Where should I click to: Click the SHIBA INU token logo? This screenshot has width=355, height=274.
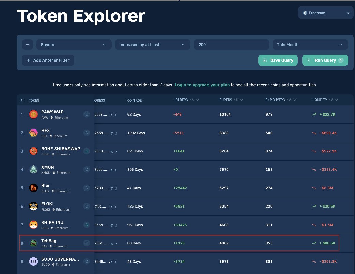click(x=33, y=225)
